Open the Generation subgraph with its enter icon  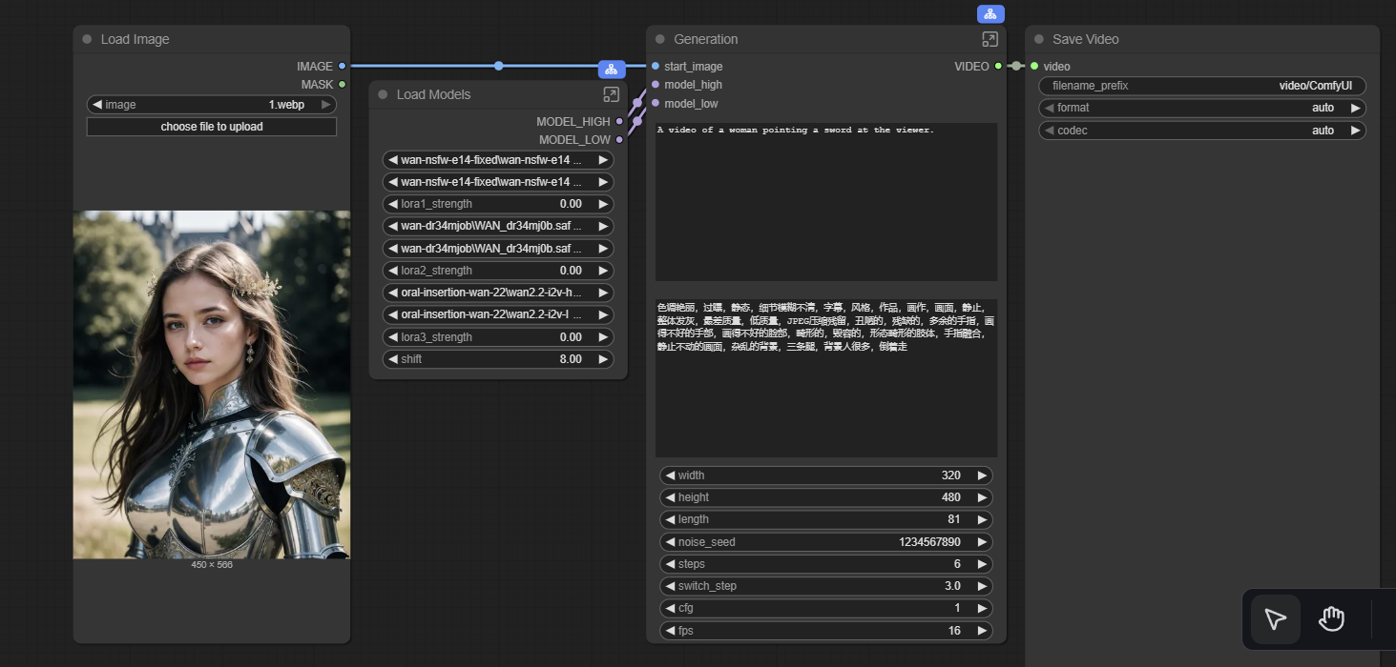tap(990, 39)
